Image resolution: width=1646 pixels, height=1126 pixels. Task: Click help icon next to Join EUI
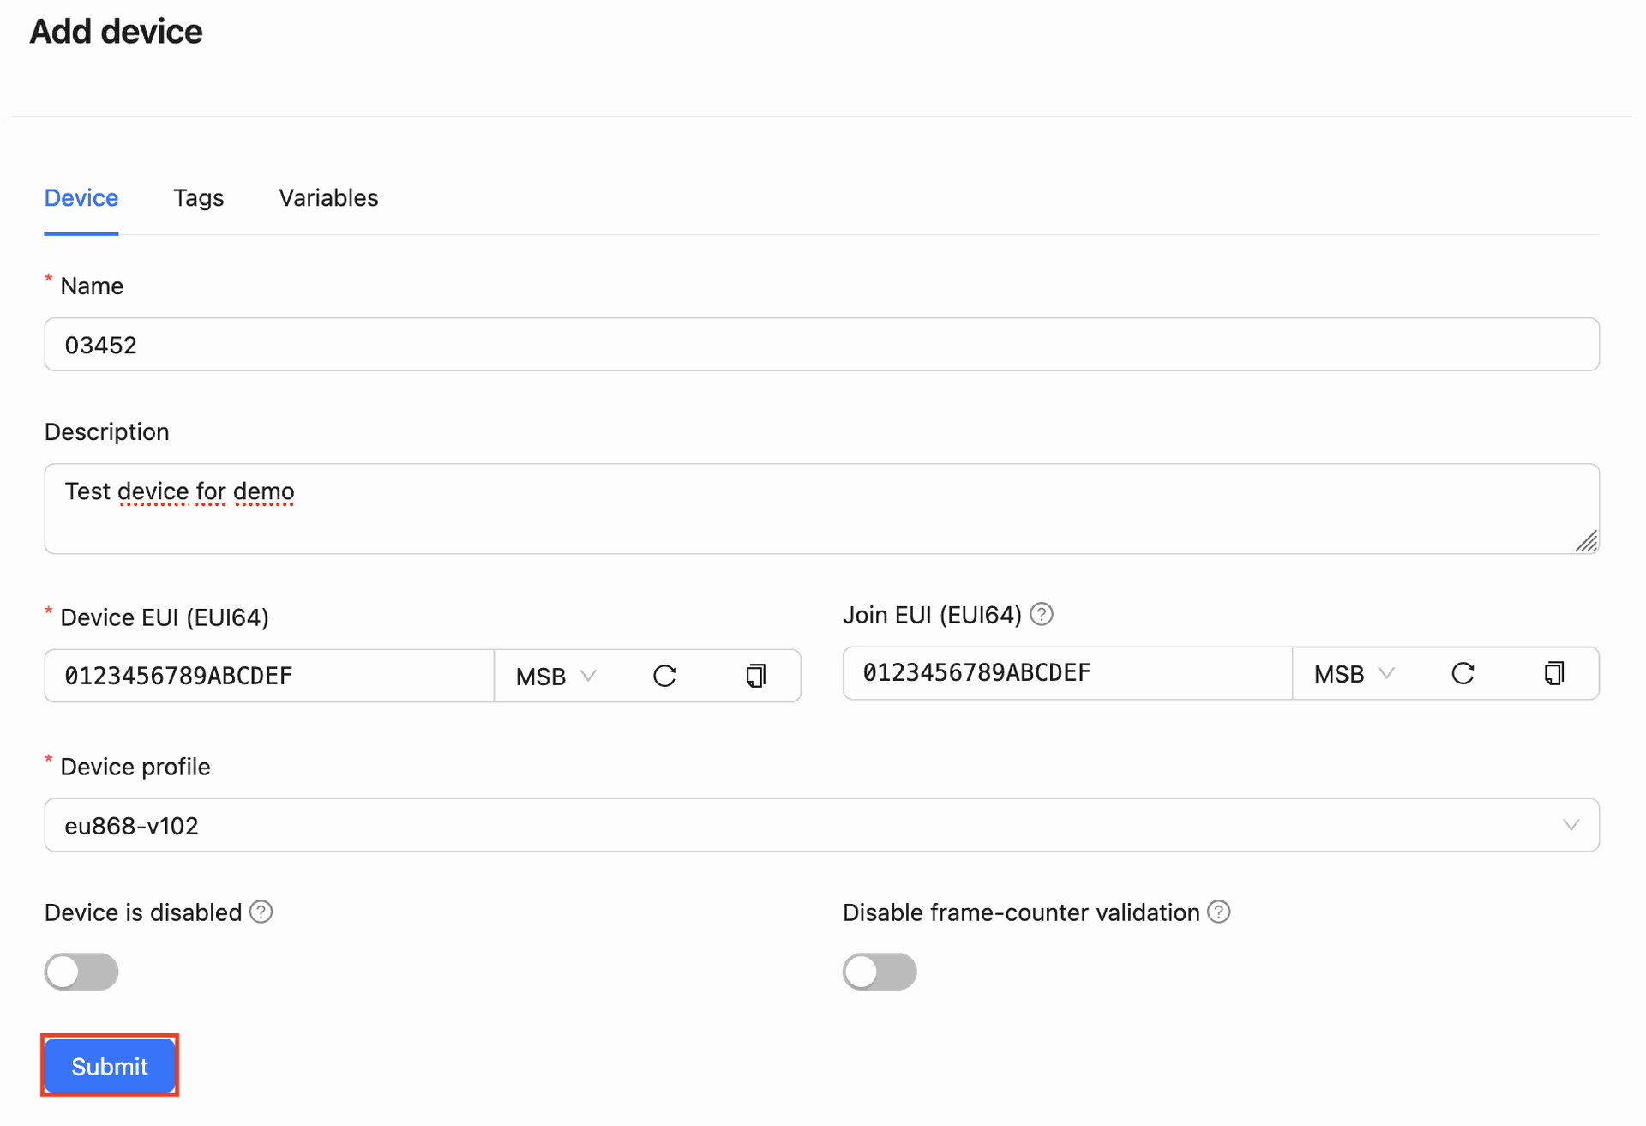pos(1042,615)
